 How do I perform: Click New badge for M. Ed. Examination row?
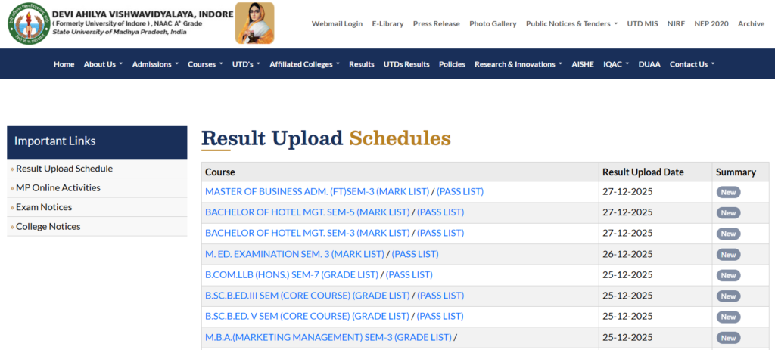728,255
